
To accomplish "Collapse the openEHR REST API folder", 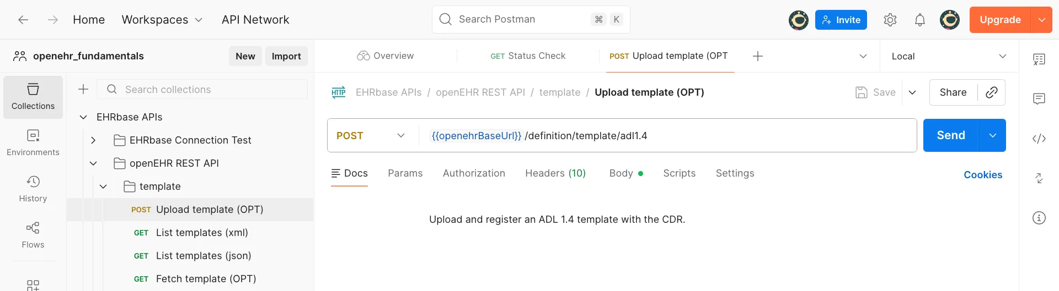I will (x=93, y=163).
